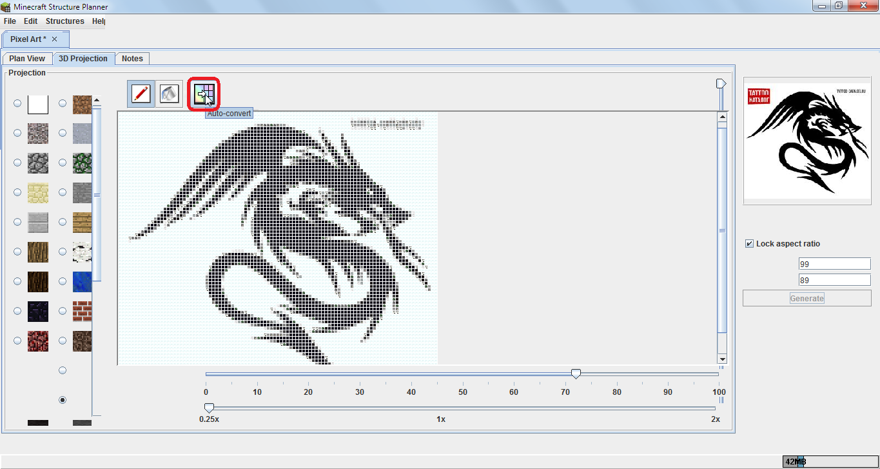Choose radio button beside cobblestone block

(17, 163)
